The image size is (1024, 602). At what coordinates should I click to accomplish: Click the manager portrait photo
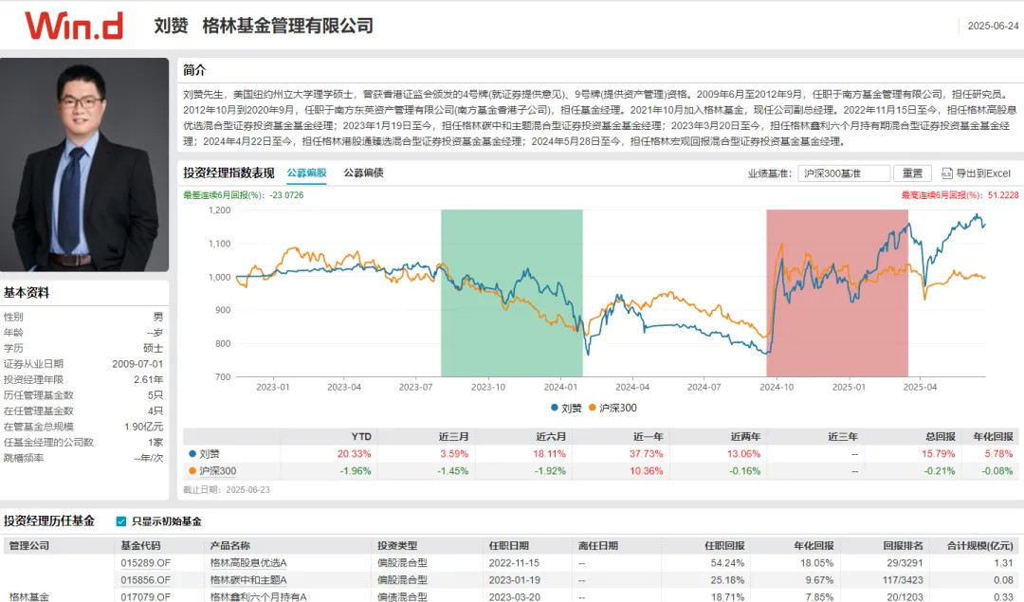[84, 165]
